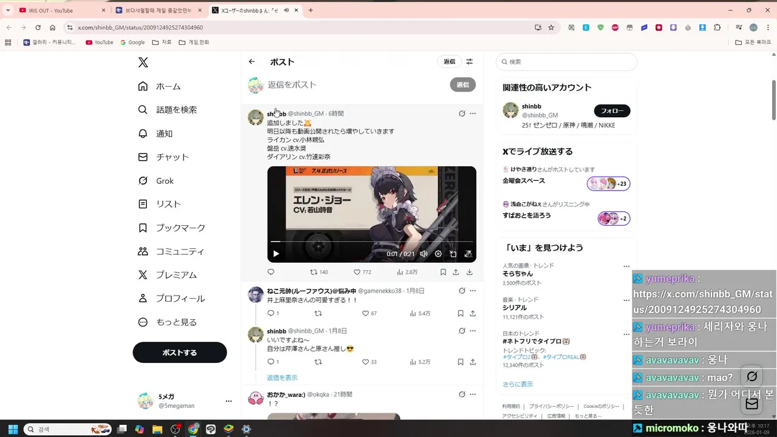Open プレミアム in the sidebar
The width and height of the screenshot is (777, 437).
click(168, 275)
